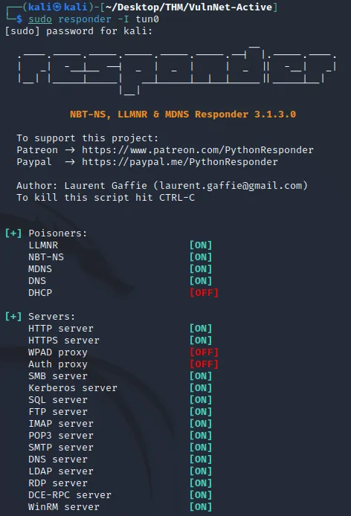Click the WPAD proxy [OFF] indicator
This screenshot has height=516, width=351.
coord(204,352)
